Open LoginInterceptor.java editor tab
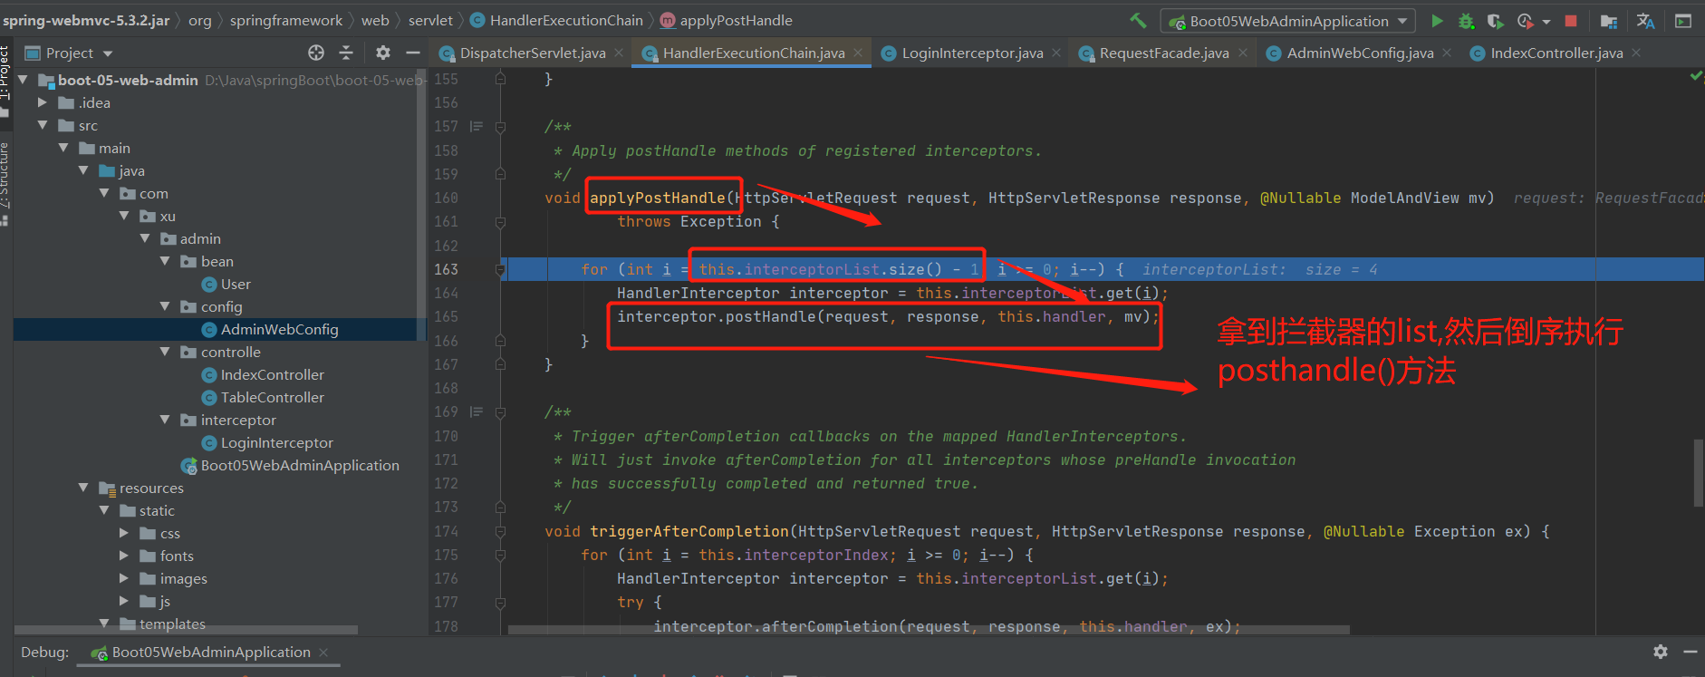 972,53
